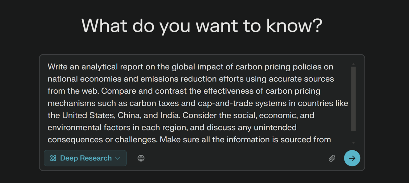Viewport: 409px width, 183px height.
Task: Click the atom icon beside Deep Research
Action: click(x=53, y=158)
